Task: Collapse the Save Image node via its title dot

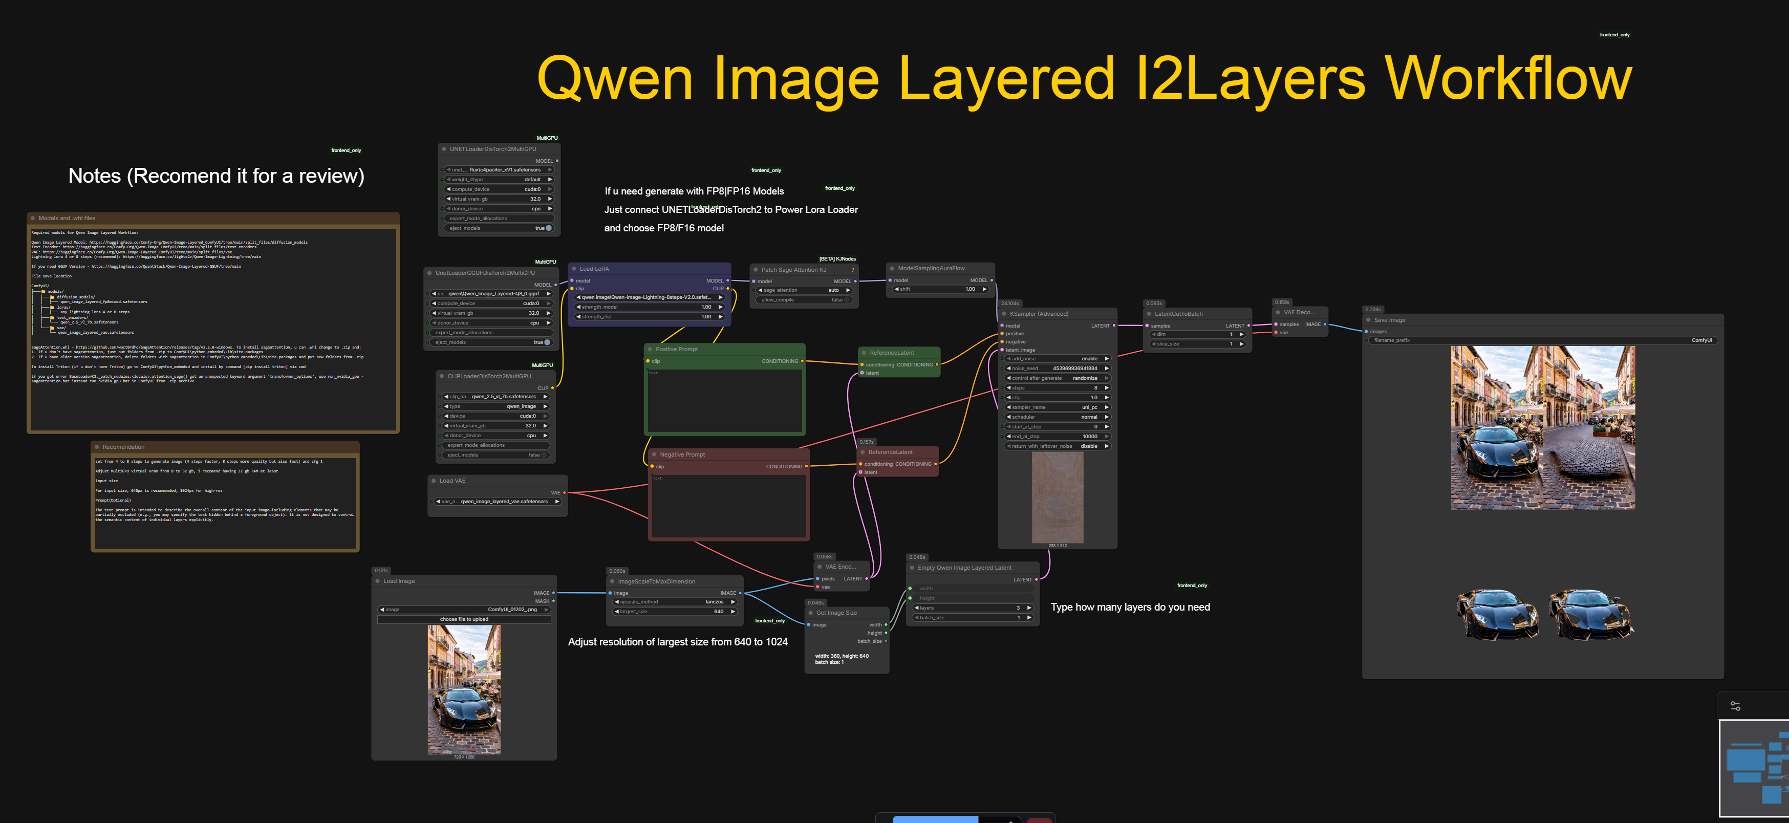Action: 1368,320
